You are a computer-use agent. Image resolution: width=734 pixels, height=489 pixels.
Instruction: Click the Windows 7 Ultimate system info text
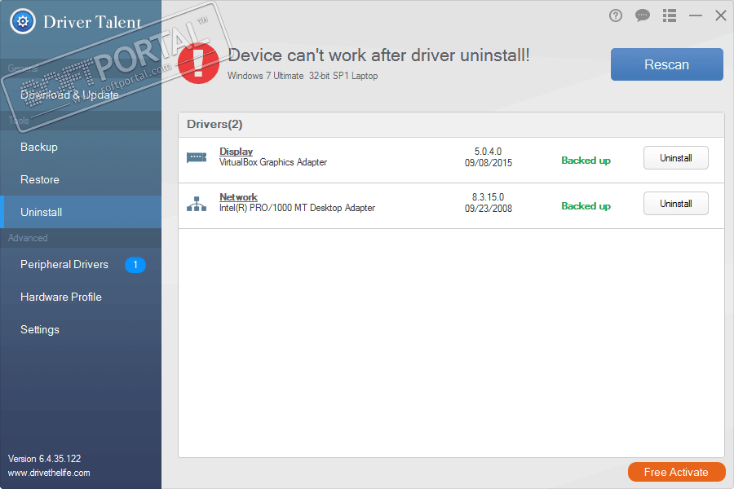click(x=303, y=76)
